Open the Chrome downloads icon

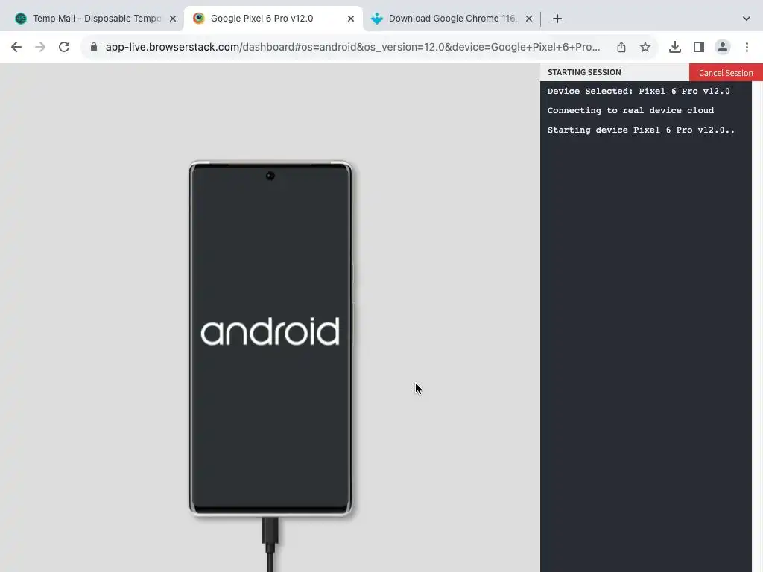click(674, 47)
